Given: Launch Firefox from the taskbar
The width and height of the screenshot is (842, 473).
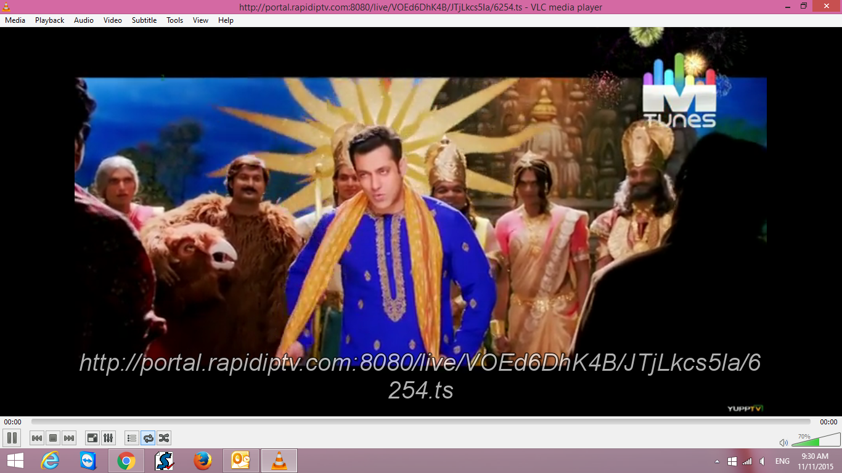Looking at the screenshot, I should [x=202, y=461].
